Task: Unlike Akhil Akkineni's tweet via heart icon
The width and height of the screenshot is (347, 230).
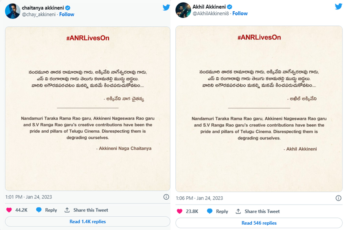Action: coord(179,211)
